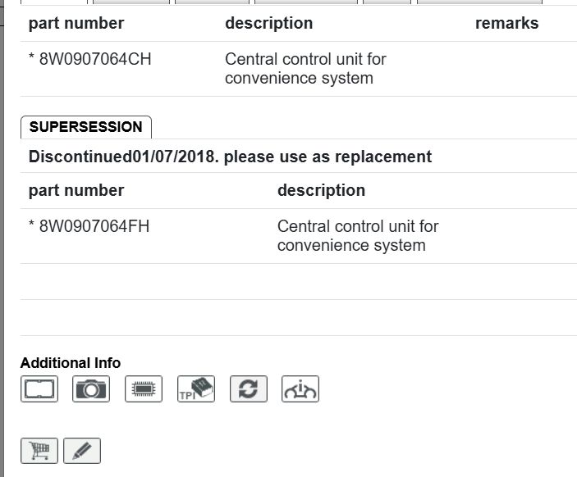Click description of part 8W0907064CH
Viewport: 577px width, 477px height.
click(x=305, y=69)
